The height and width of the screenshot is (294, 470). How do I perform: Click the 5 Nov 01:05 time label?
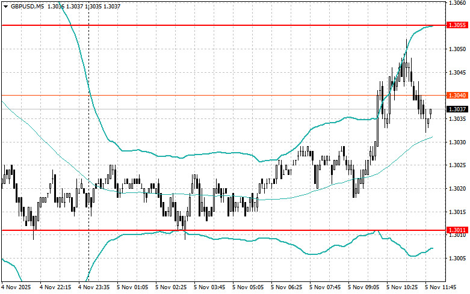pos(132,287)
